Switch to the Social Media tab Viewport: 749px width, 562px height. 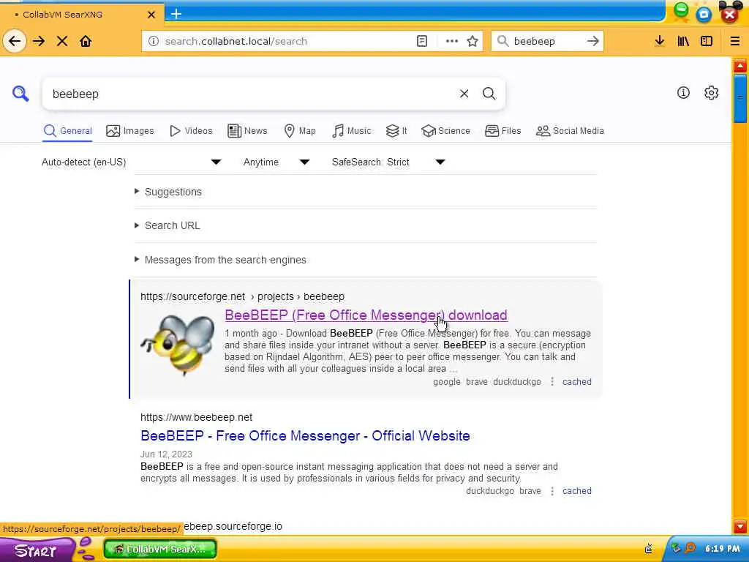coord(570,131)
